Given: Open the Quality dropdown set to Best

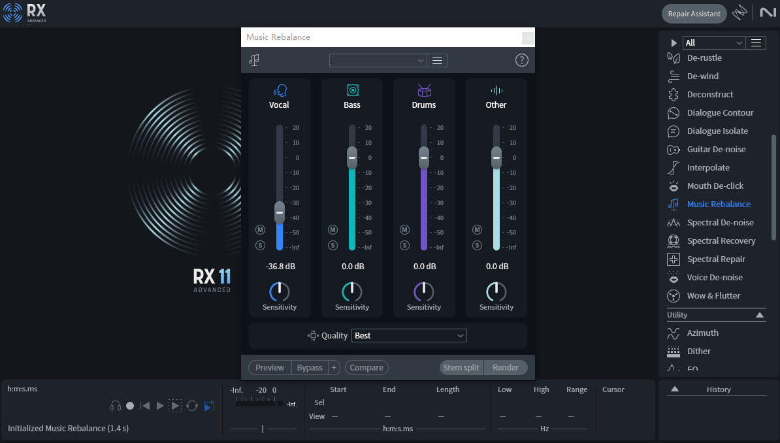Looking at the screenshot, I should 409,335.
